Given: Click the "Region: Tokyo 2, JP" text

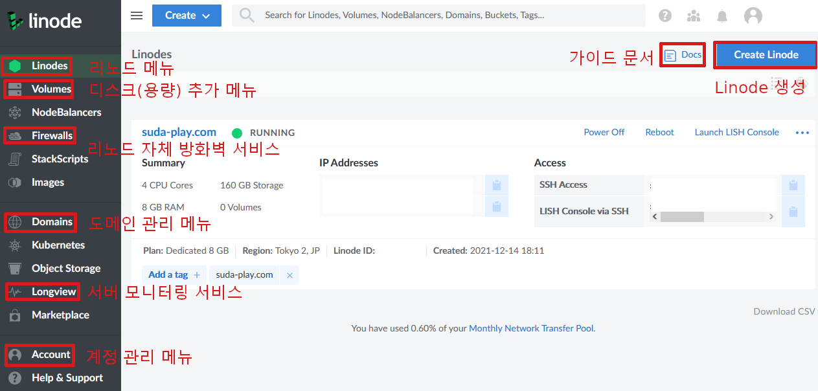Looking at the screenshot, I should 281,251.
